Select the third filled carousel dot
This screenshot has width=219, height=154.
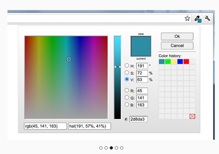pos(111,148)
